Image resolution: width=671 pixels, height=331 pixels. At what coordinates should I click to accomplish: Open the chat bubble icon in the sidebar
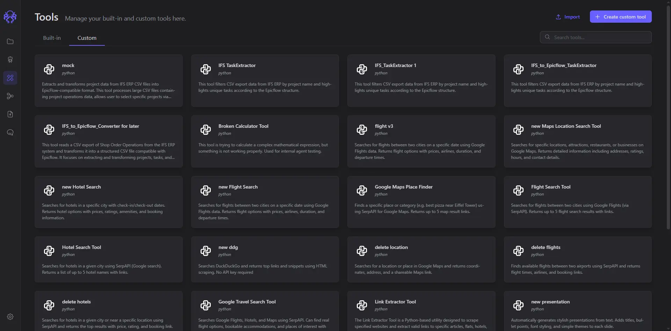click(10, 132)
